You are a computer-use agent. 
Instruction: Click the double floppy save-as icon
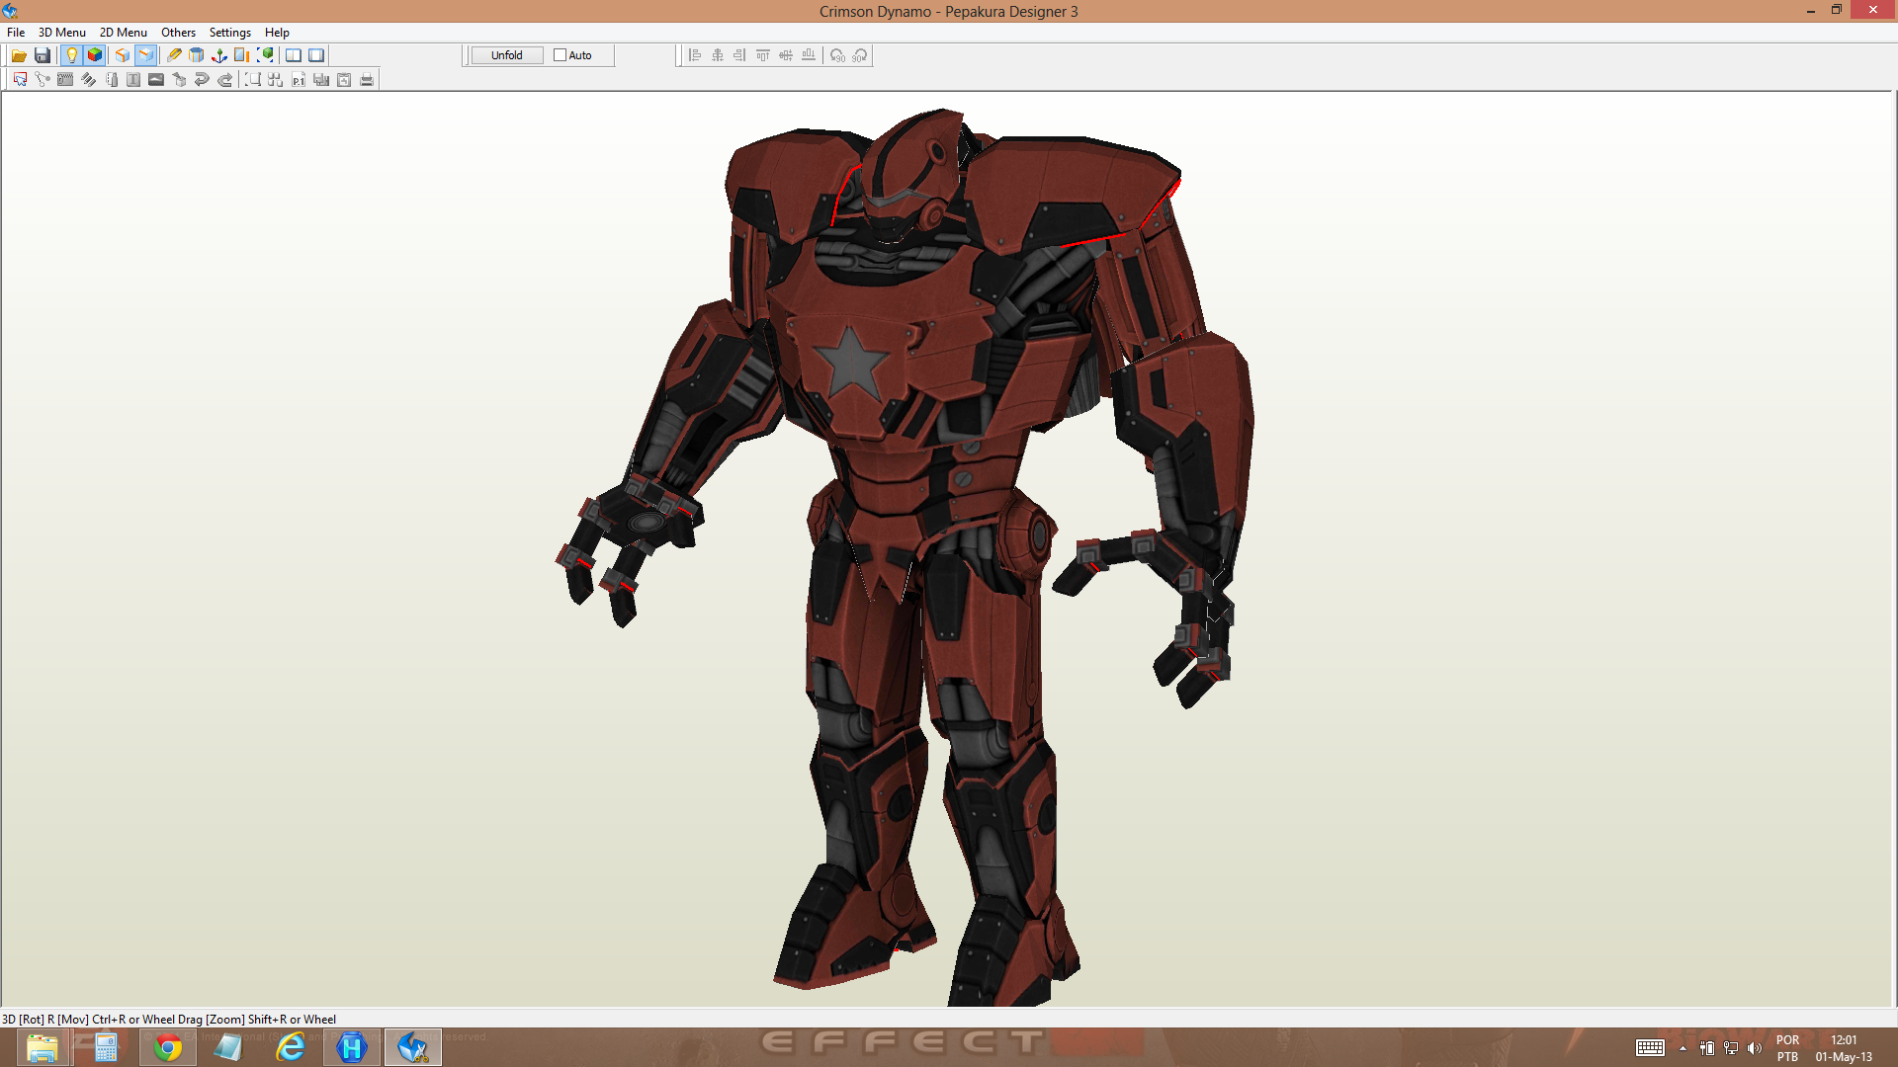[321, 80]
